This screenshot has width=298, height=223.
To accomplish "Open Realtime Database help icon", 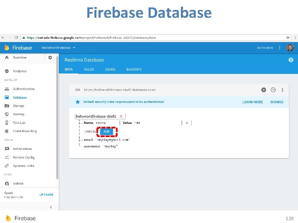I will [x=291, y=60].
